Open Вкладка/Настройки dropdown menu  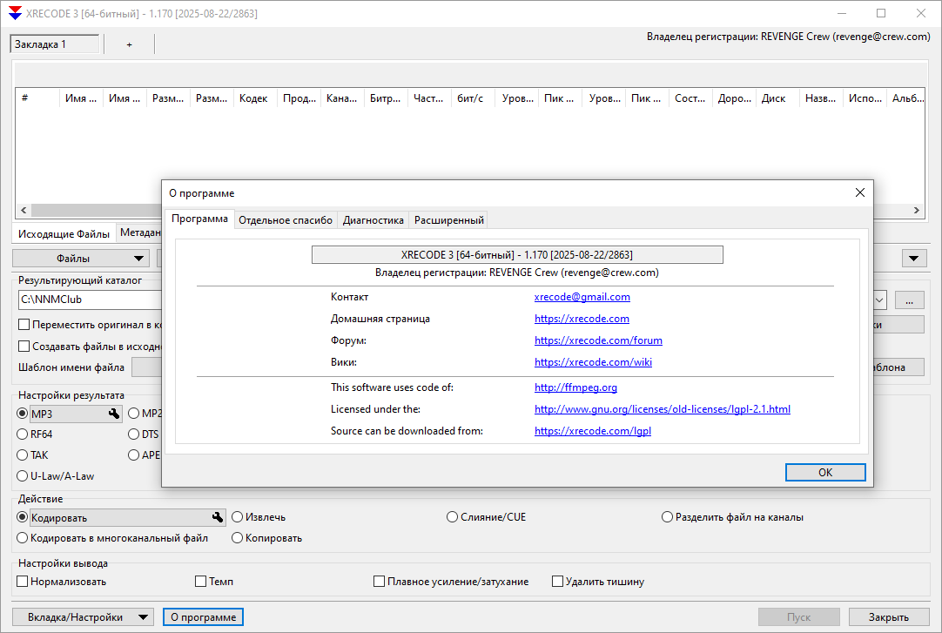83,616
